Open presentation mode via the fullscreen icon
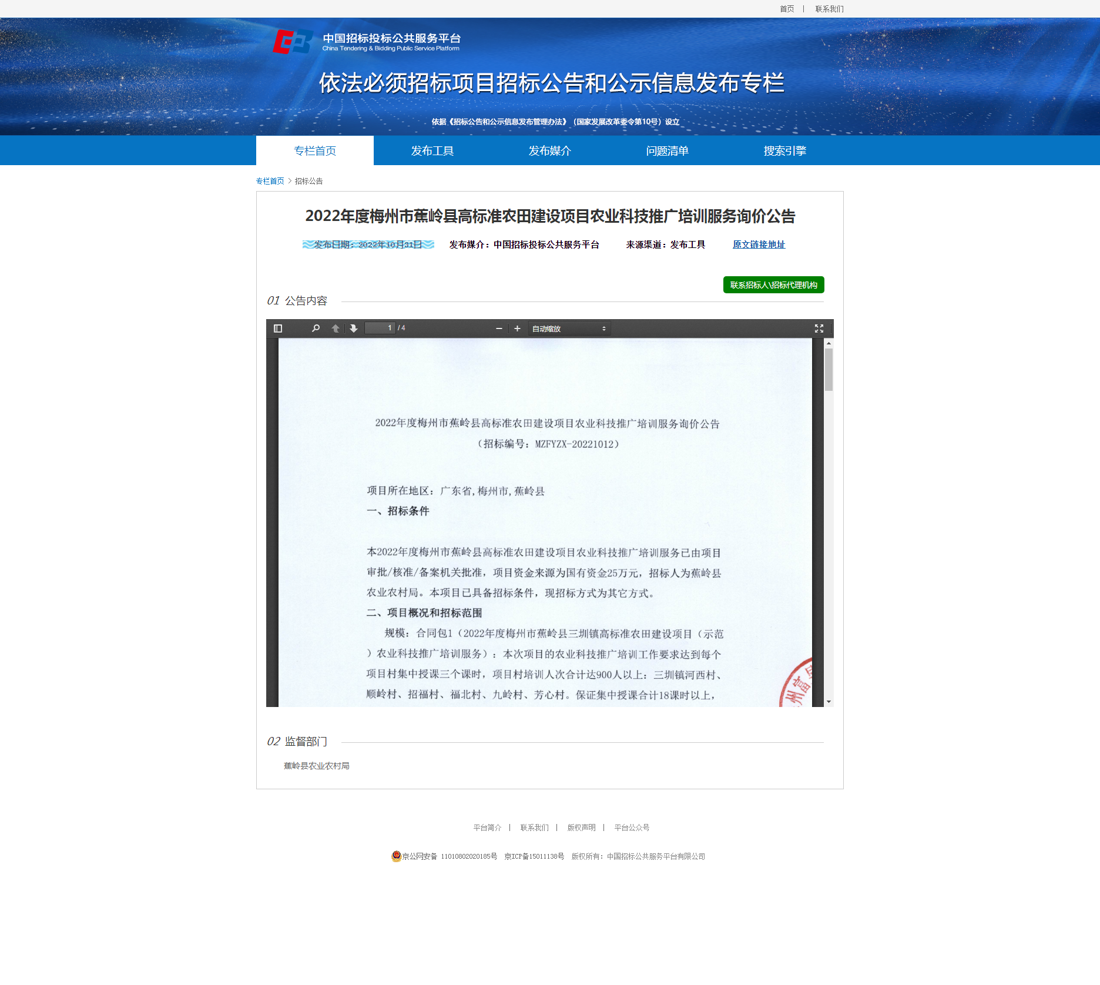The height and width of the screenshot is (985, 1100). click(818, 328)
